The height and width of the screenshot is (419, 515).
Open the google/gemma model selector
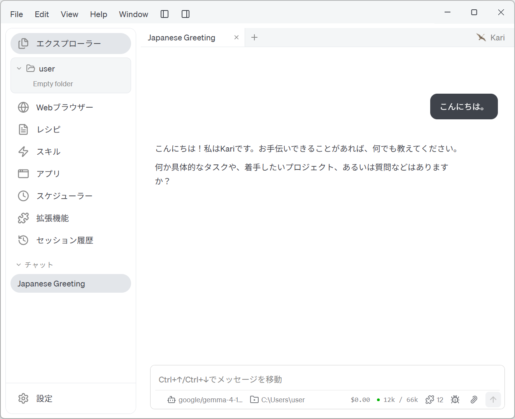pyautogui.click(x=205, y=400)
